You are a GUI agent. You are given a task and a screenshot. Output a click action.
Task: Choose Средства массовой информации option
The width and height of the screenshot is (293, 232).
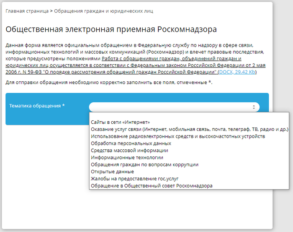[x=189, y=151]
